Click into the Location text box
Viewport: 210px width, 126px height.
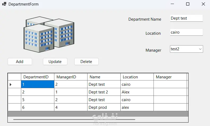point(186,32)
